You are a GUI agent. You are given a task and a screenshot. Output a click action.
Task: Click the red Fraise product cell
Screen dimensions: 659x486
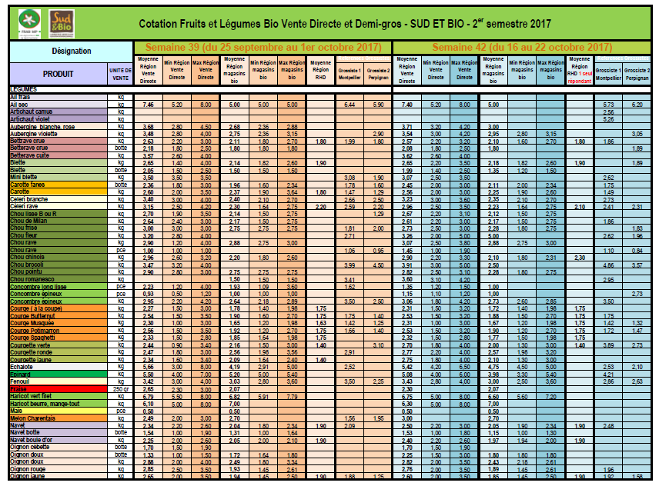tap(59, 390)
